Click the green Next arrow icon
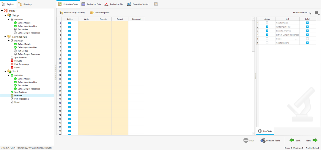Viewport: 321px width, 150px height. 315,141
